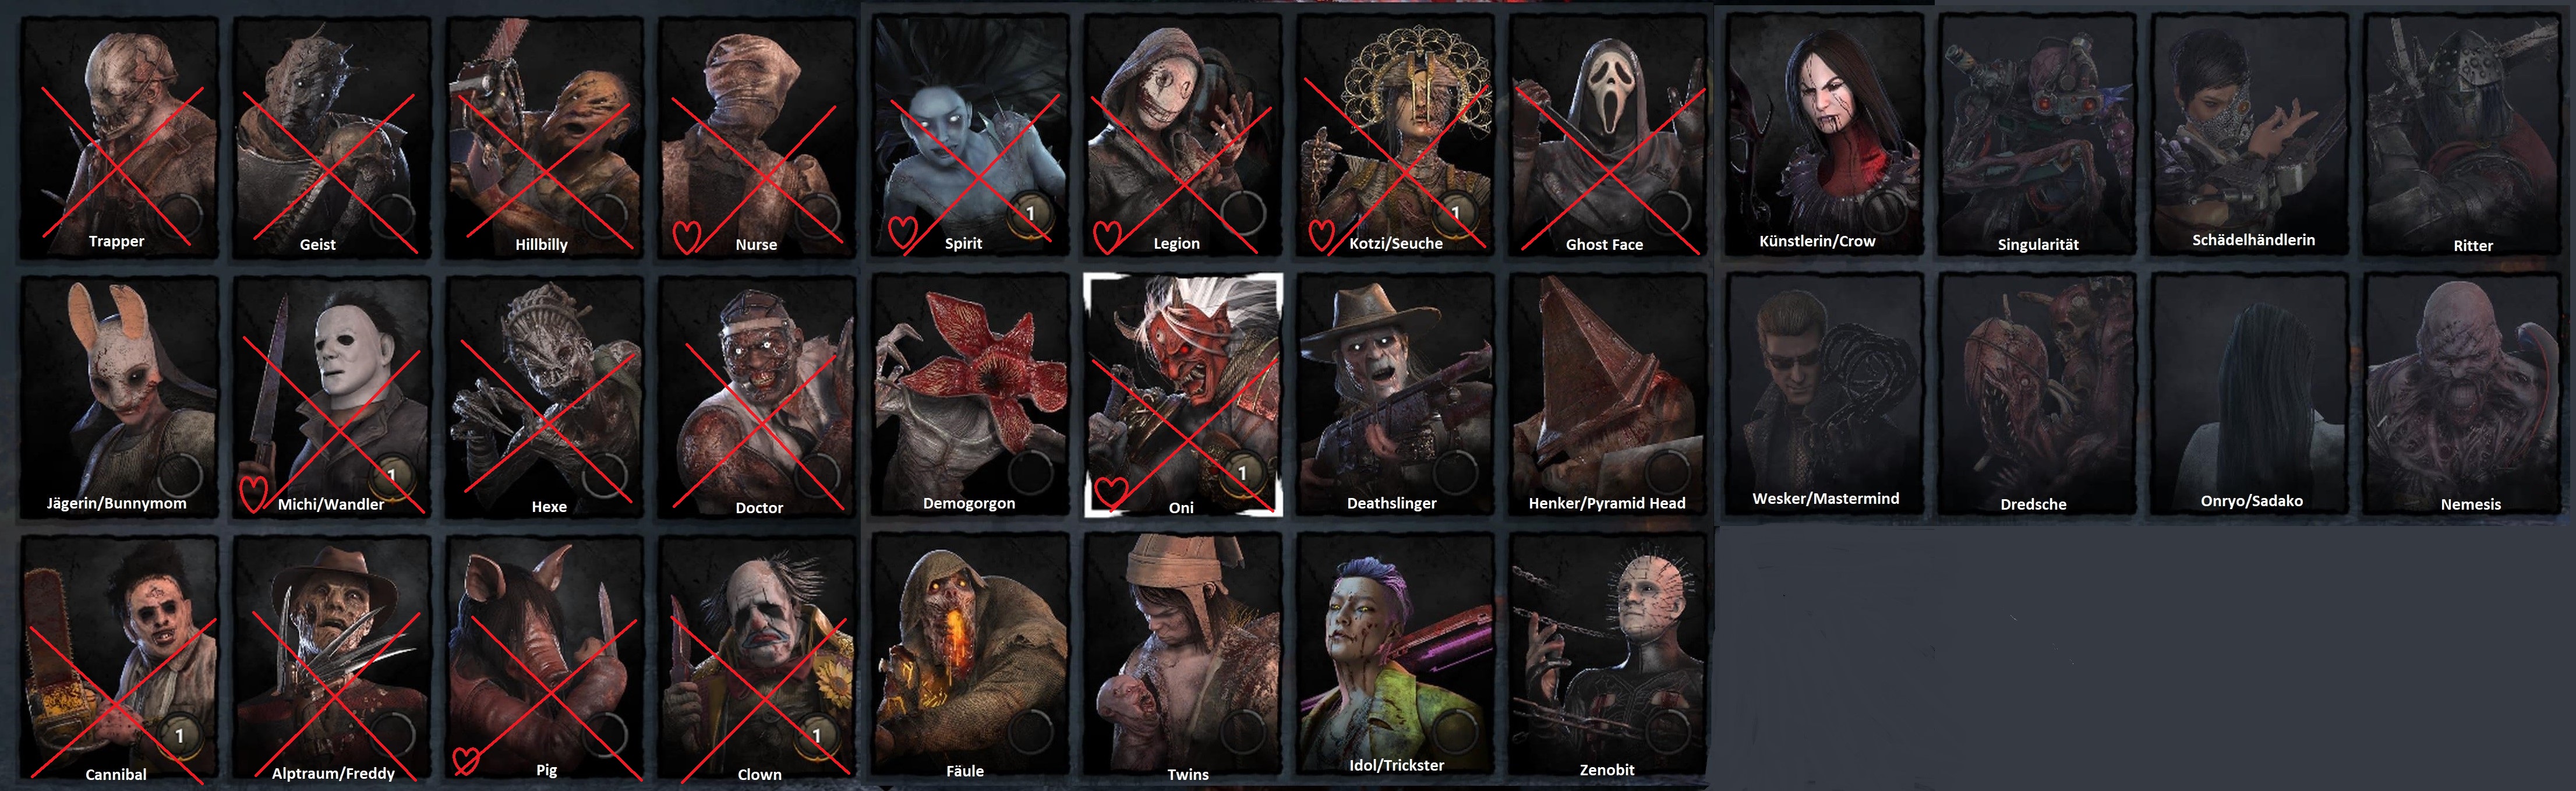This screenshot has width=2576, height=791.
Task: Select the Idol/Trickster portrait
Action: pos(1395,655)
